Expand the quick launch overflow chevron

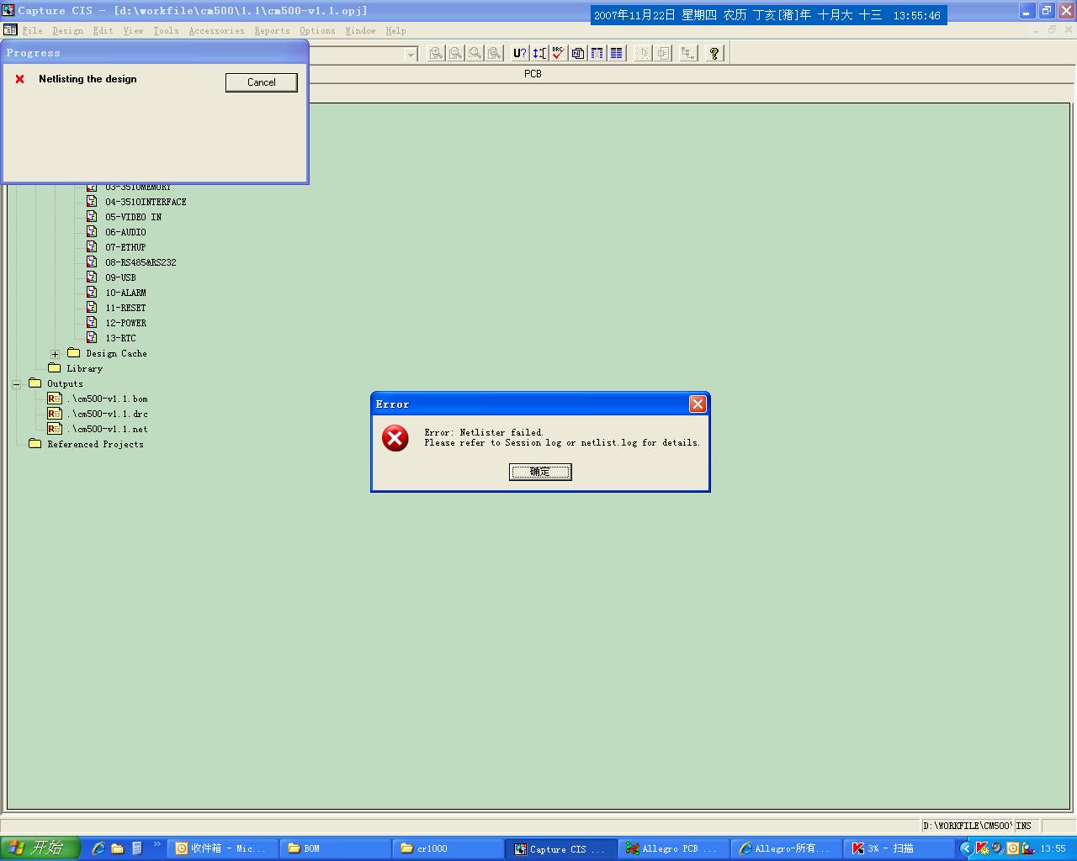[x=157, y=844]
